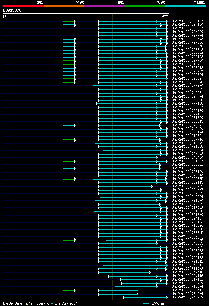Viewport: 209px width, 306px height.
Task: Click the UniRef100_P93431 label
Action: (x=187, y=247)
